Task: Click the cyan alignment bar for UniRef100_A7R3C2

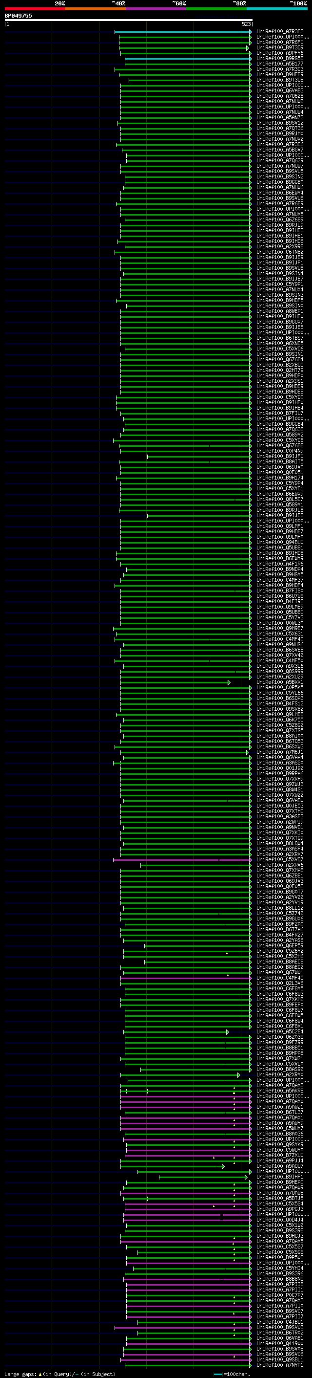Action: (183, 32)
